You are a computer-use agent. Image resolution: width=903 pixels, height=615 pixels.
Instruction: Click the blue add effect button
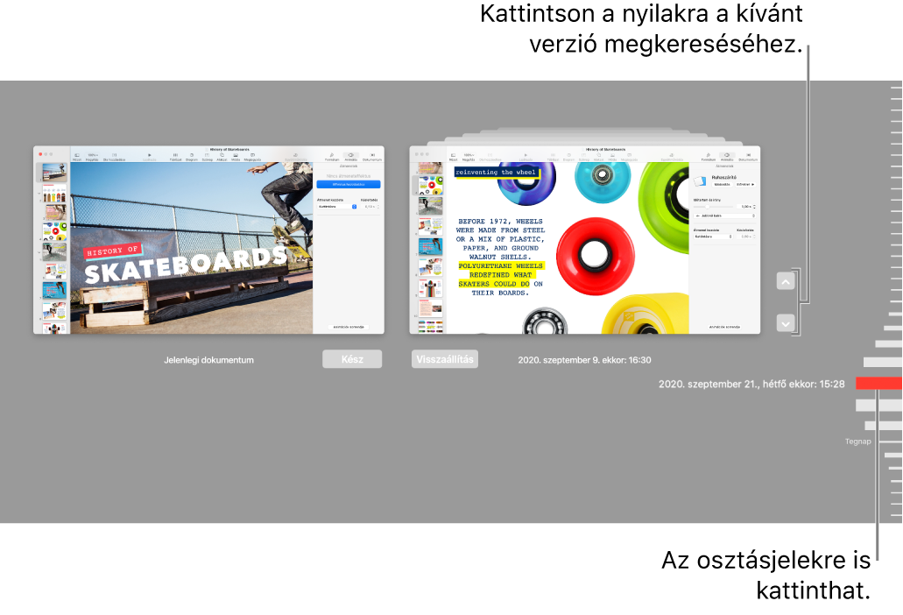tap(348, 185)
